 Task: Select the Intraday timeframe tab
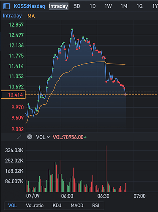click(x=59, y=6)
